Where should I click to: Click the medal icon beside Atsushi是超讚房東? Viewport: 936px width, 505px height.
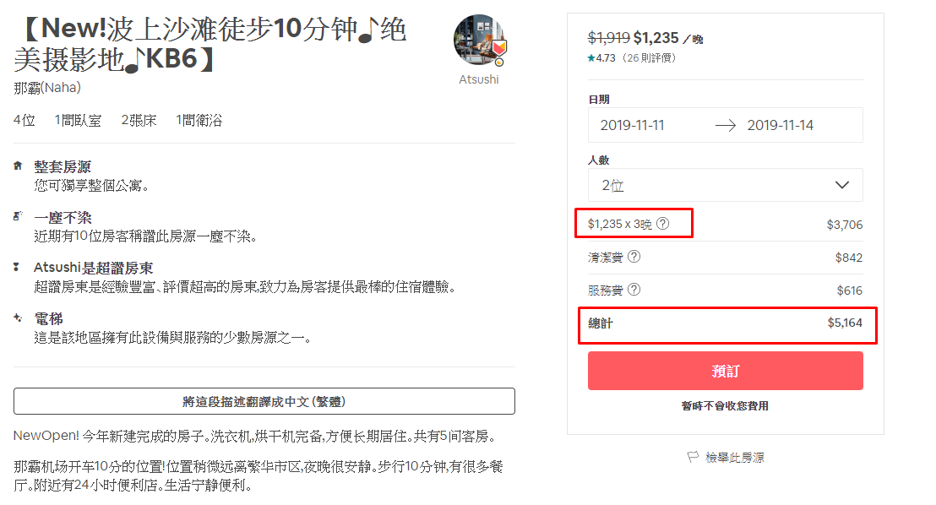(17, 267)
